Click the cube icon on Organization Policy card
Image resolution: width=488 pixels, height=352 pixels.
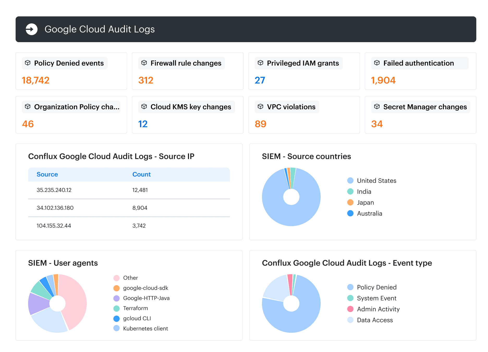[x=28, y=107]
